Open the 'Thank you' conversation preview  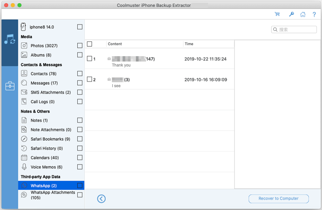point(121,65)
